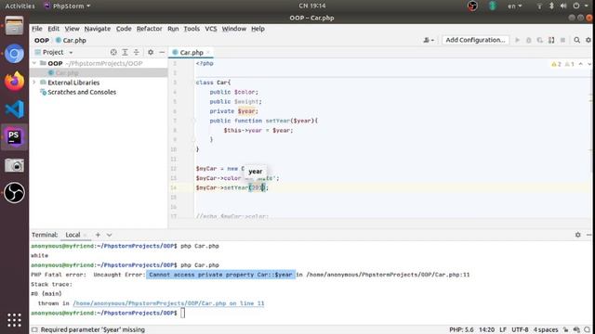Open the VCS menu
Viewport: 595px width, 334px height.
(x=211, y=29)
